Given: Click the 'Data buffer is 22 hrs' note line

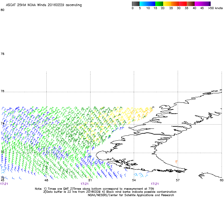Looking at the screenshot, I should [x=110, y=192].
